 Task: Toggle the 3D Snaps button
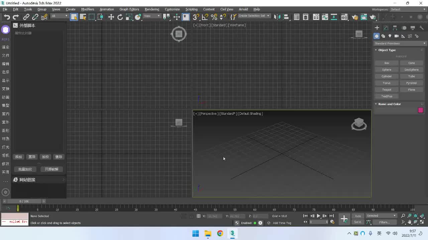196,17
